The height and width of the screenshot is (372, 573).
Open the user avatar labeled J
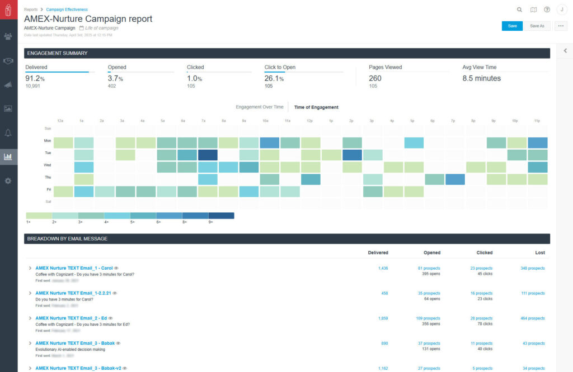pyautogui.click(x=562, y=9)
